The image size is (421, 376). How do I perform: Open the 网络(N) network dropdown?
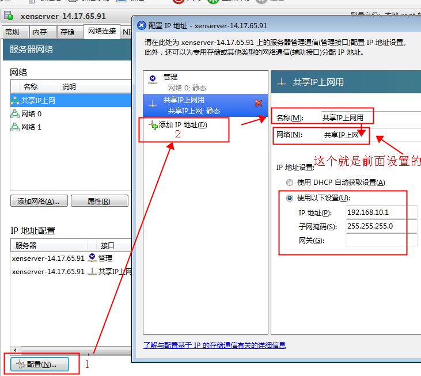[x=371, y=135]
